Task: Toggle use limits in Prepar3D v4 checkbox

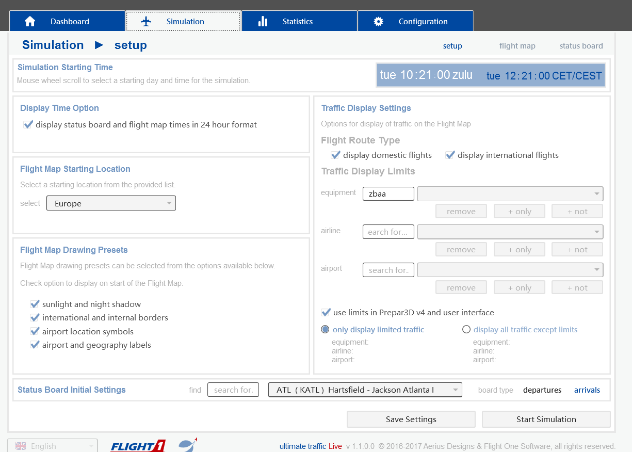Action: (x=326, y=312)
